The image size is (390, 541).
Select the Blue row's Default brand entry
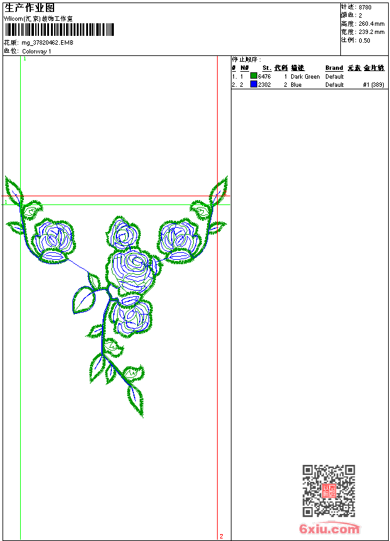click(334, 84)
